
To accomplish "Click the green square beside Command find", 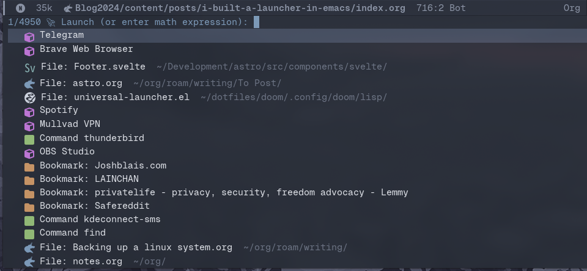I will 29,234.
